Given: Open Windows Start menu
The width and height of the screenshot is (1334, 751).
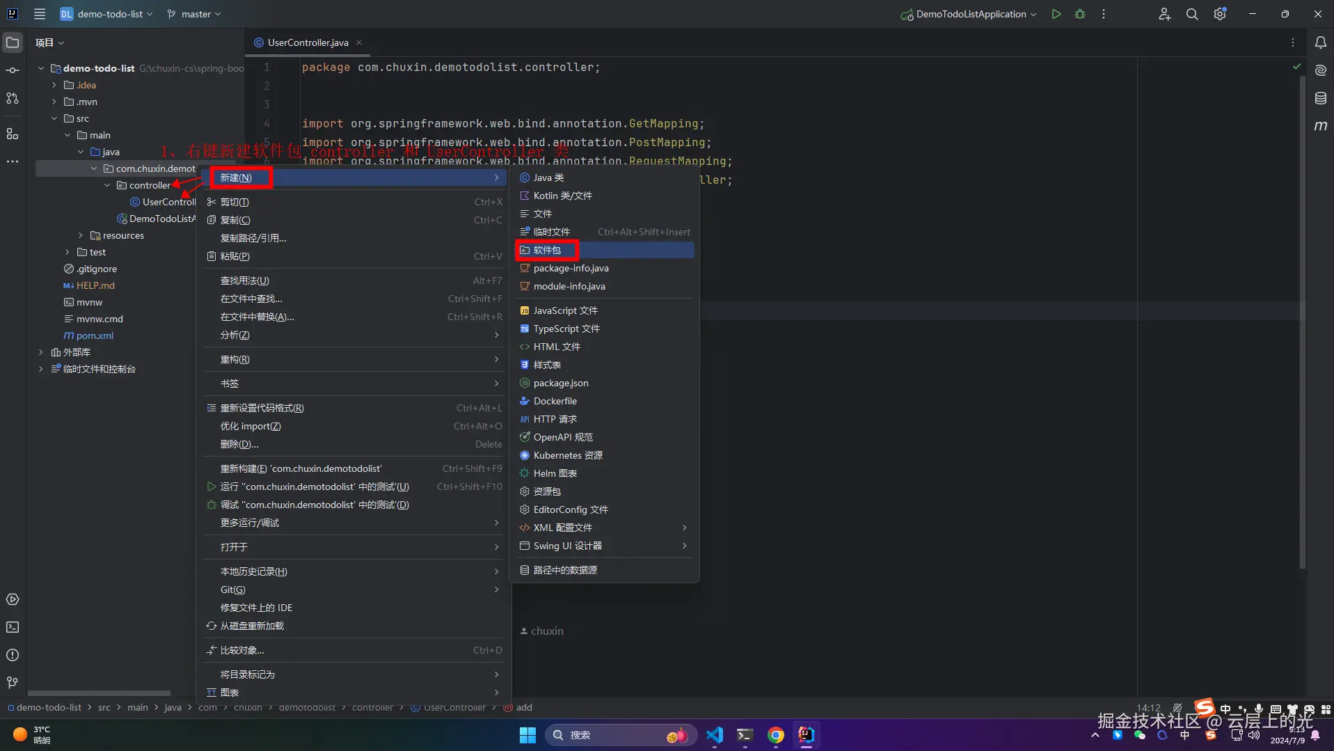Looking at the screenshot, I should tap(528, 735).
